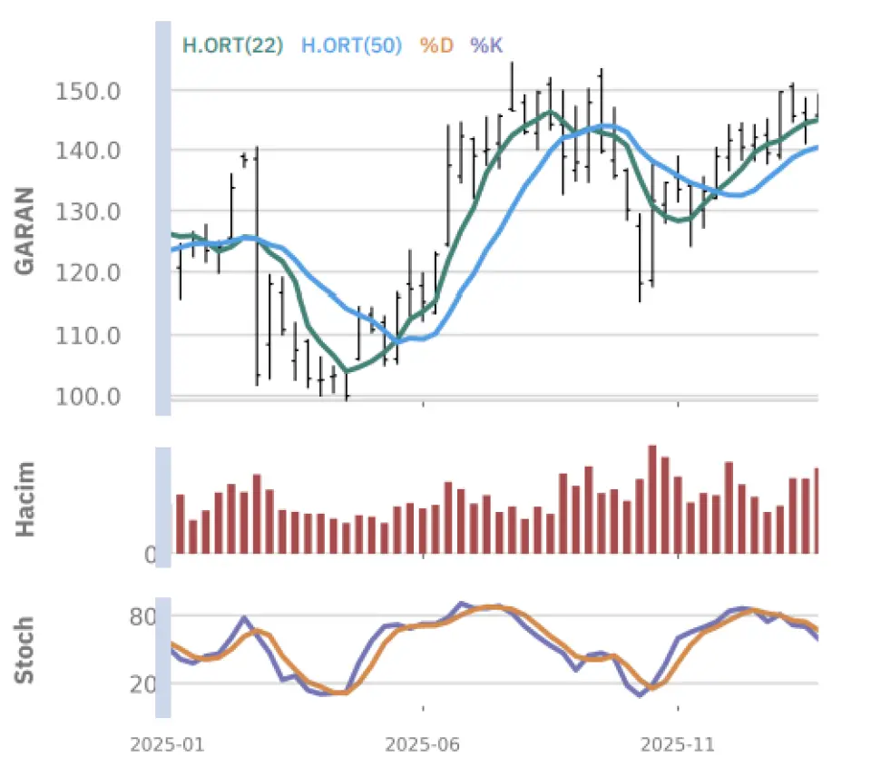Image resolution: width=871 pixels, height=767 pixels.
Task: Click the blue handle beside Hacim panel
Action: click(x=163, y=506)
